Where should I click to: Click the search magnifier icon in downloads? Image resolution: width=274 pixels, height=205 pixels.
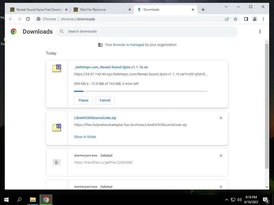click(x=62, y=31)
